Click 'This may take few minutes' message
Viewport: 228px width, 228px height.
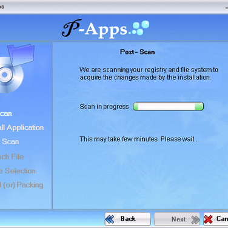(139, 139)
